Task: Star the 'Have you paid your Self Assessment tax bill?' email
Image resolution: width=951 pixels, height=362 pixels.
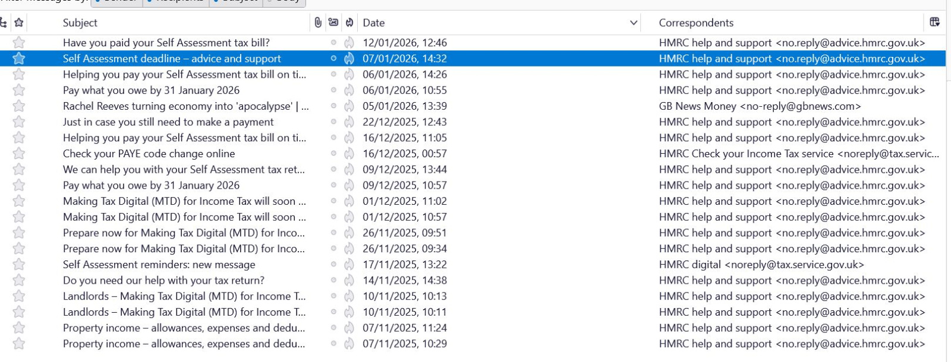Action: [19, 43]
